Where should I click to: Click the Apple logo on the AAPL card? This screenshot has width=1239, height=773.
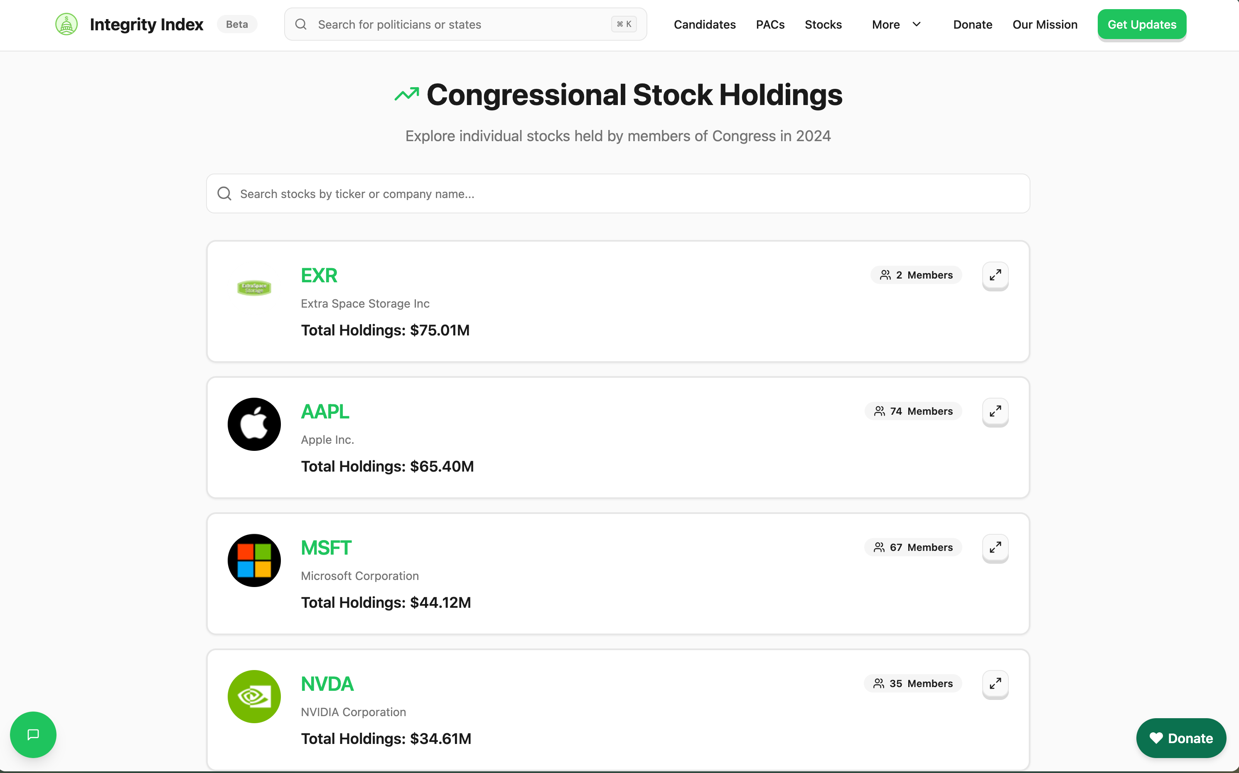[x=254, y=424]
